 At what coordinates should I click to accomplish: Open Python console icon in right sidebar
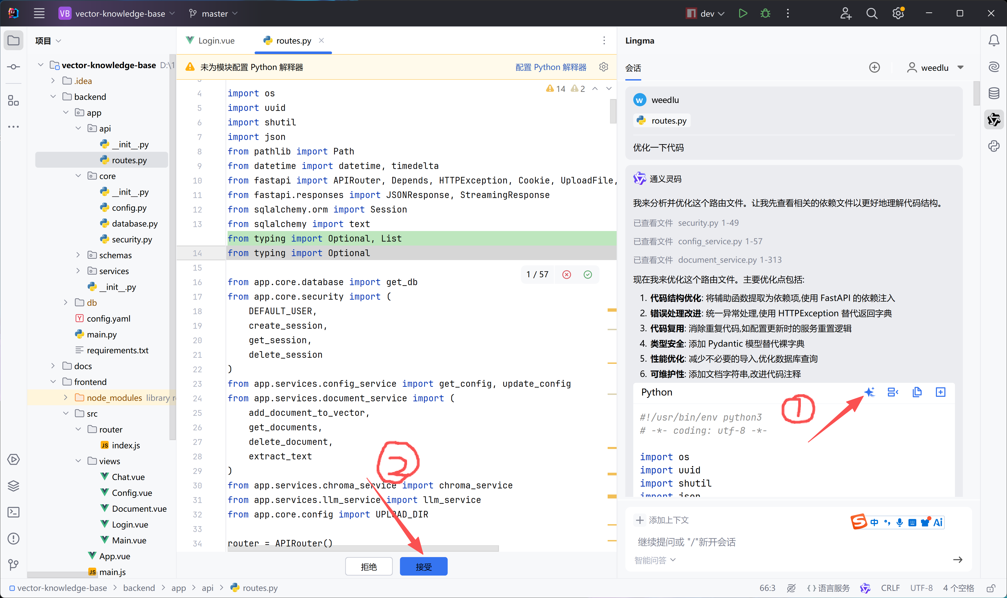point(994,146)
